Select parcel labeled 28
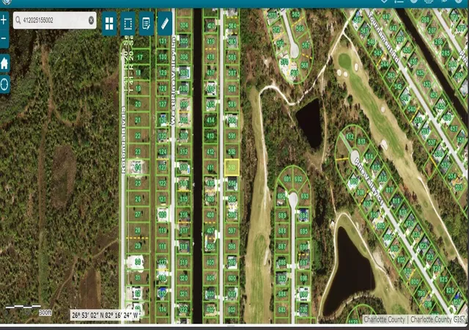This screenshot has width=469, height=330. (x=138, y=230)
